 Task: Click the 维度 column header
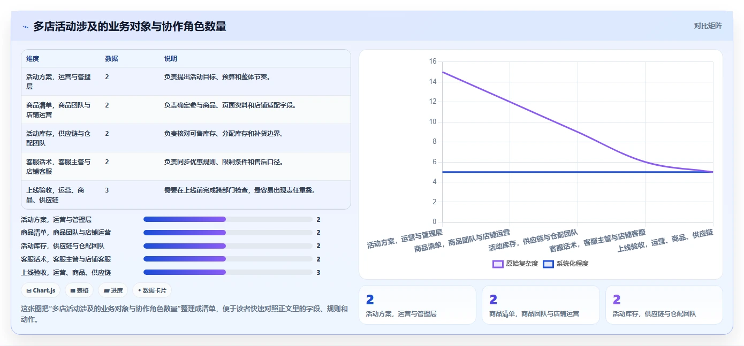pos(33,59)
